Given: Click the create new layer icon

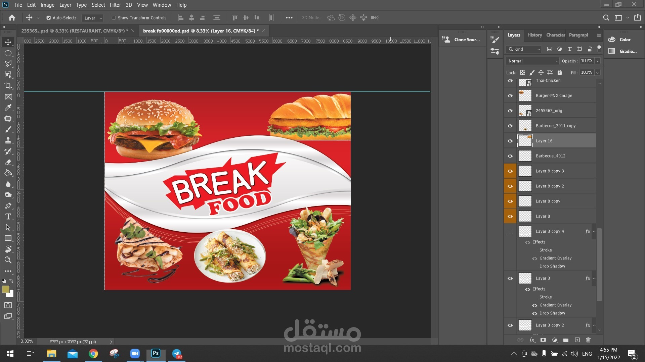Looking at the screenshot, I should coord(577,340).
